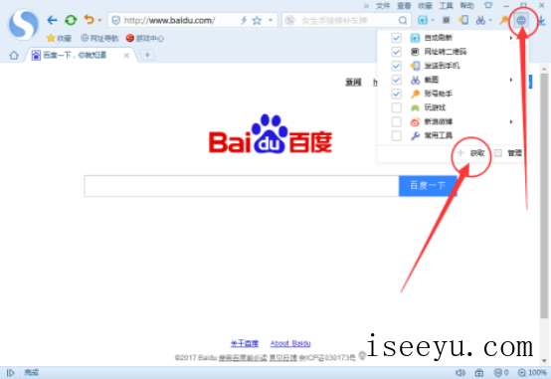Reload page with green refresh icon

click(x=71, y=20)
